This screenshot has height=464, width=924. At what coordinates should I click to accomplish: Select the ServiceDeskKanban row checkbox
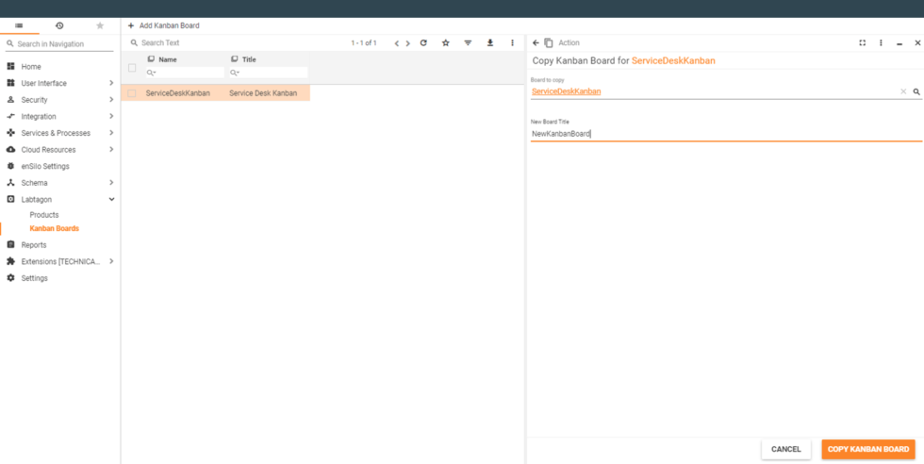point(132,93)
